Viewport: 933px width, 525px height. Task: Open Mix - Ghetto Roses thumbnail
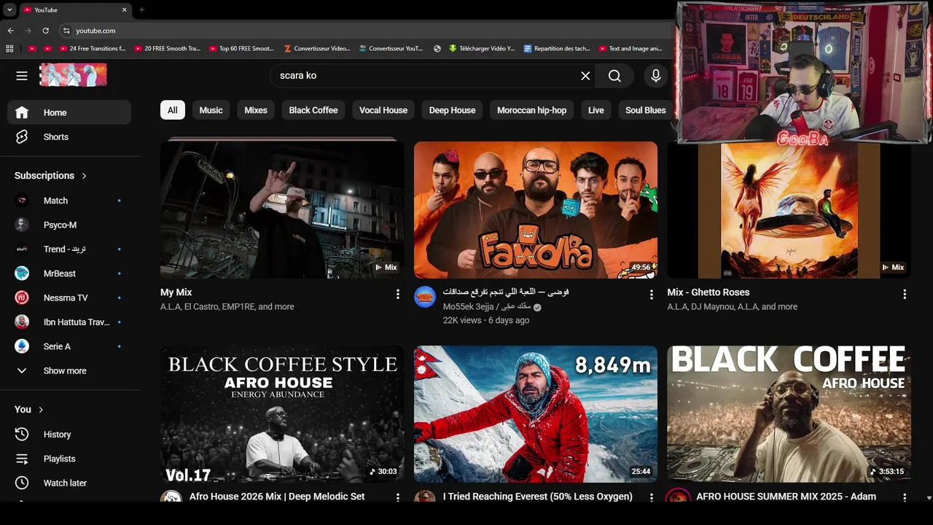[x=789, y=211]
